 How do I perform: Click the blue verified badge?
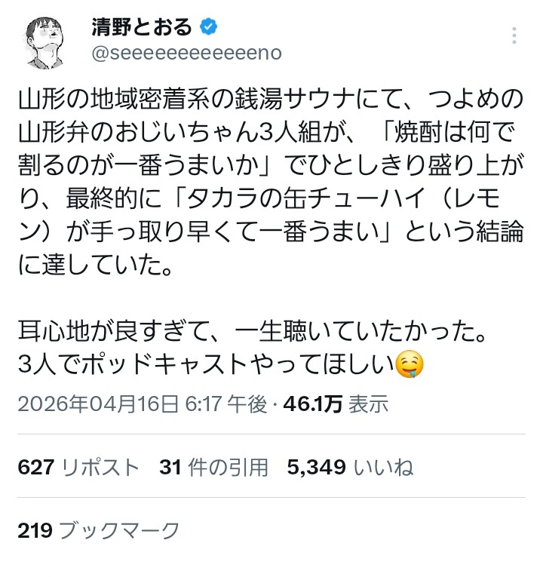point(208,28)
